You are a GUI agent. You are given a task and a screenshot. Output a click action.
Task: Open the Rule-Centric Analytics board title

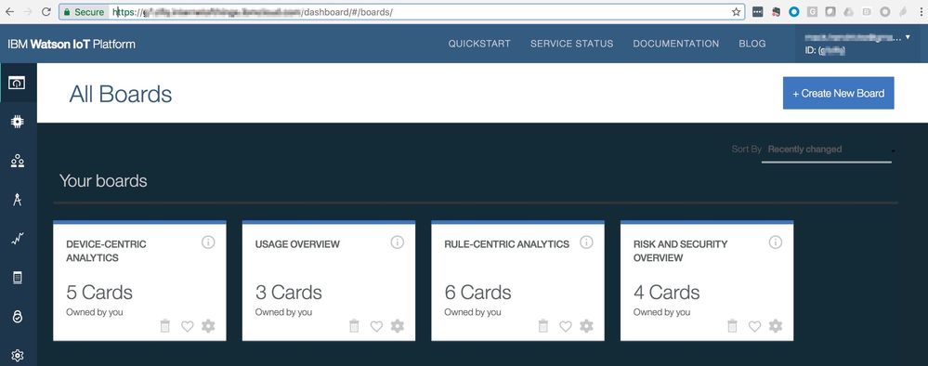506,244
